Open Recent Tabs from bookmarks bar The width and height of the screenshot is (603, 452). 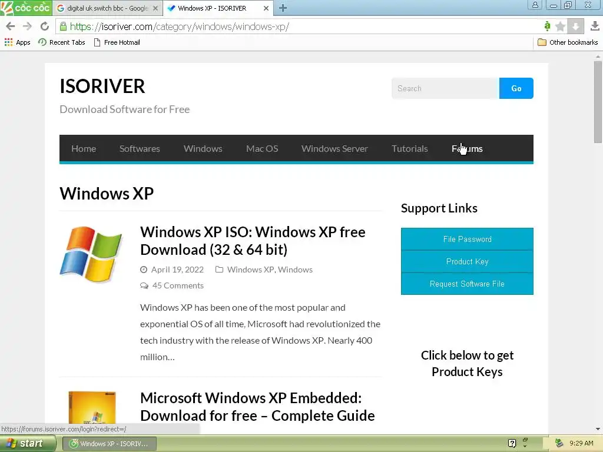[x=61, y=42]
